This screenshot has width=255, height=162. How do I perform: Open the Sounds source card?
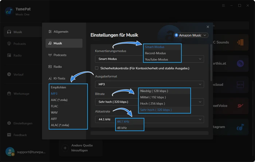click(231, 42)
